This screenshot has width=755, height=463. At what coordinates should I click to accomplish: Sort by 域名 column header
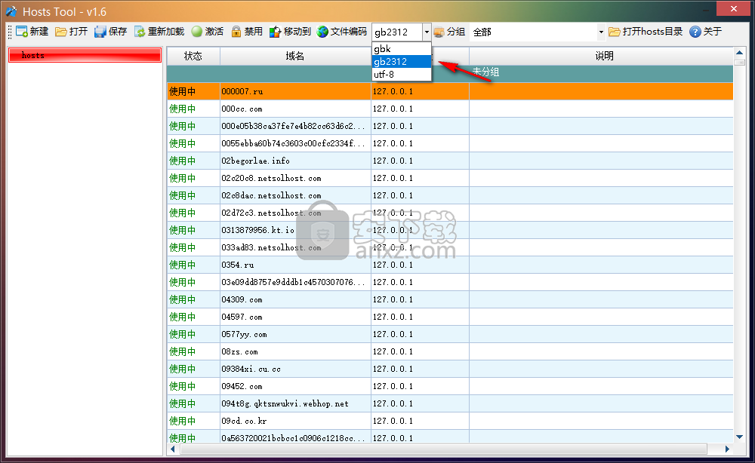click(x=295, y=56)
